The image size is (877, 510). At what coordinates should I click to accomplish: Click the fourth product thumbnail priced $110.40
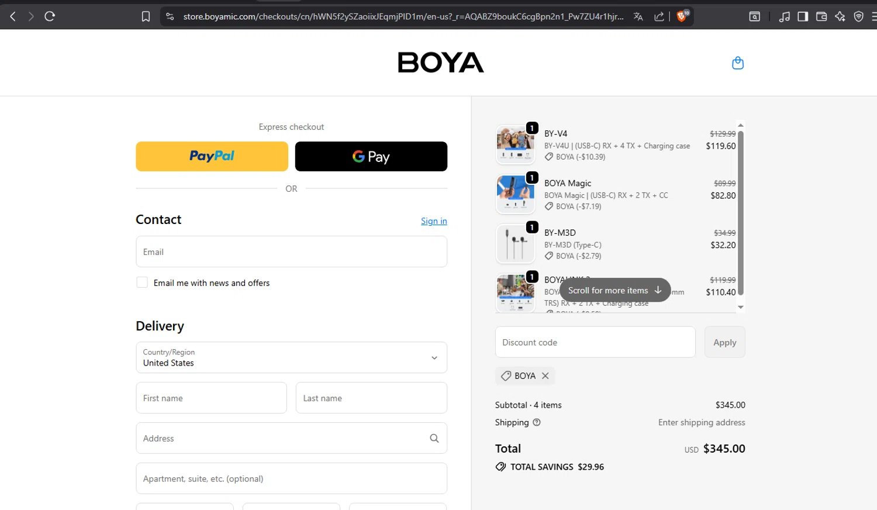coord(515,293)
